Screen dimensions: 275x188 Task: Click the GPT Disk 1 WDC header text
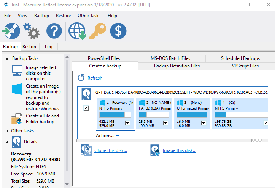coord(181,92)
